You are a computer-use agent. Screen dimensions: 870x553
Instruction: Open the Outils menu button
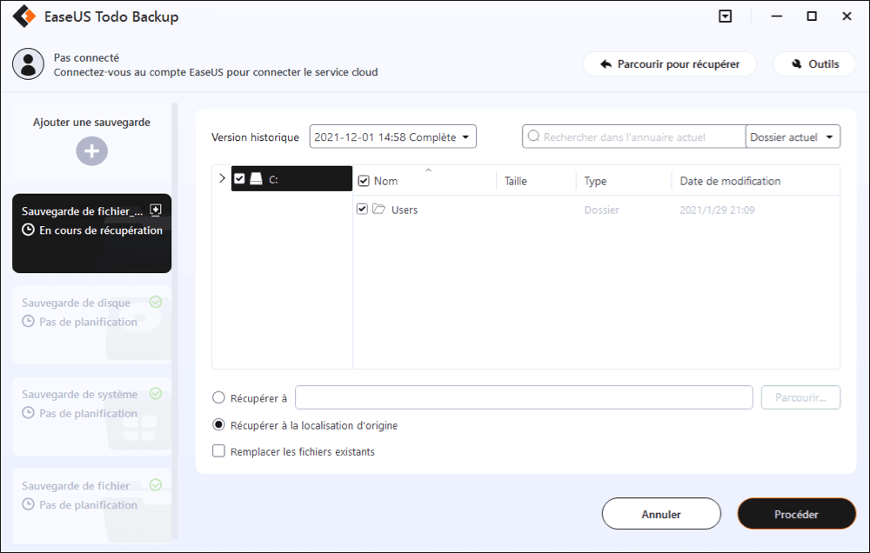(x=814, y=63)
